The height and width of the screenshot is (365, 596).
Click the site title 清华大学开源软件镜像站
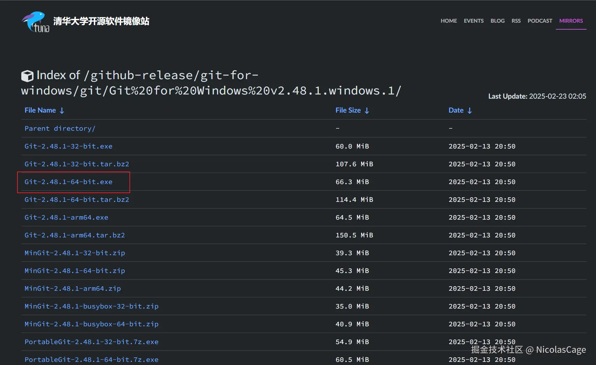(101, 21)
